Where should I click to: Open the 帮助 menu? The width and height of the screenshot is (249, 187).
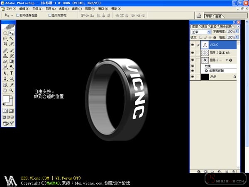(x=116, y=9)
